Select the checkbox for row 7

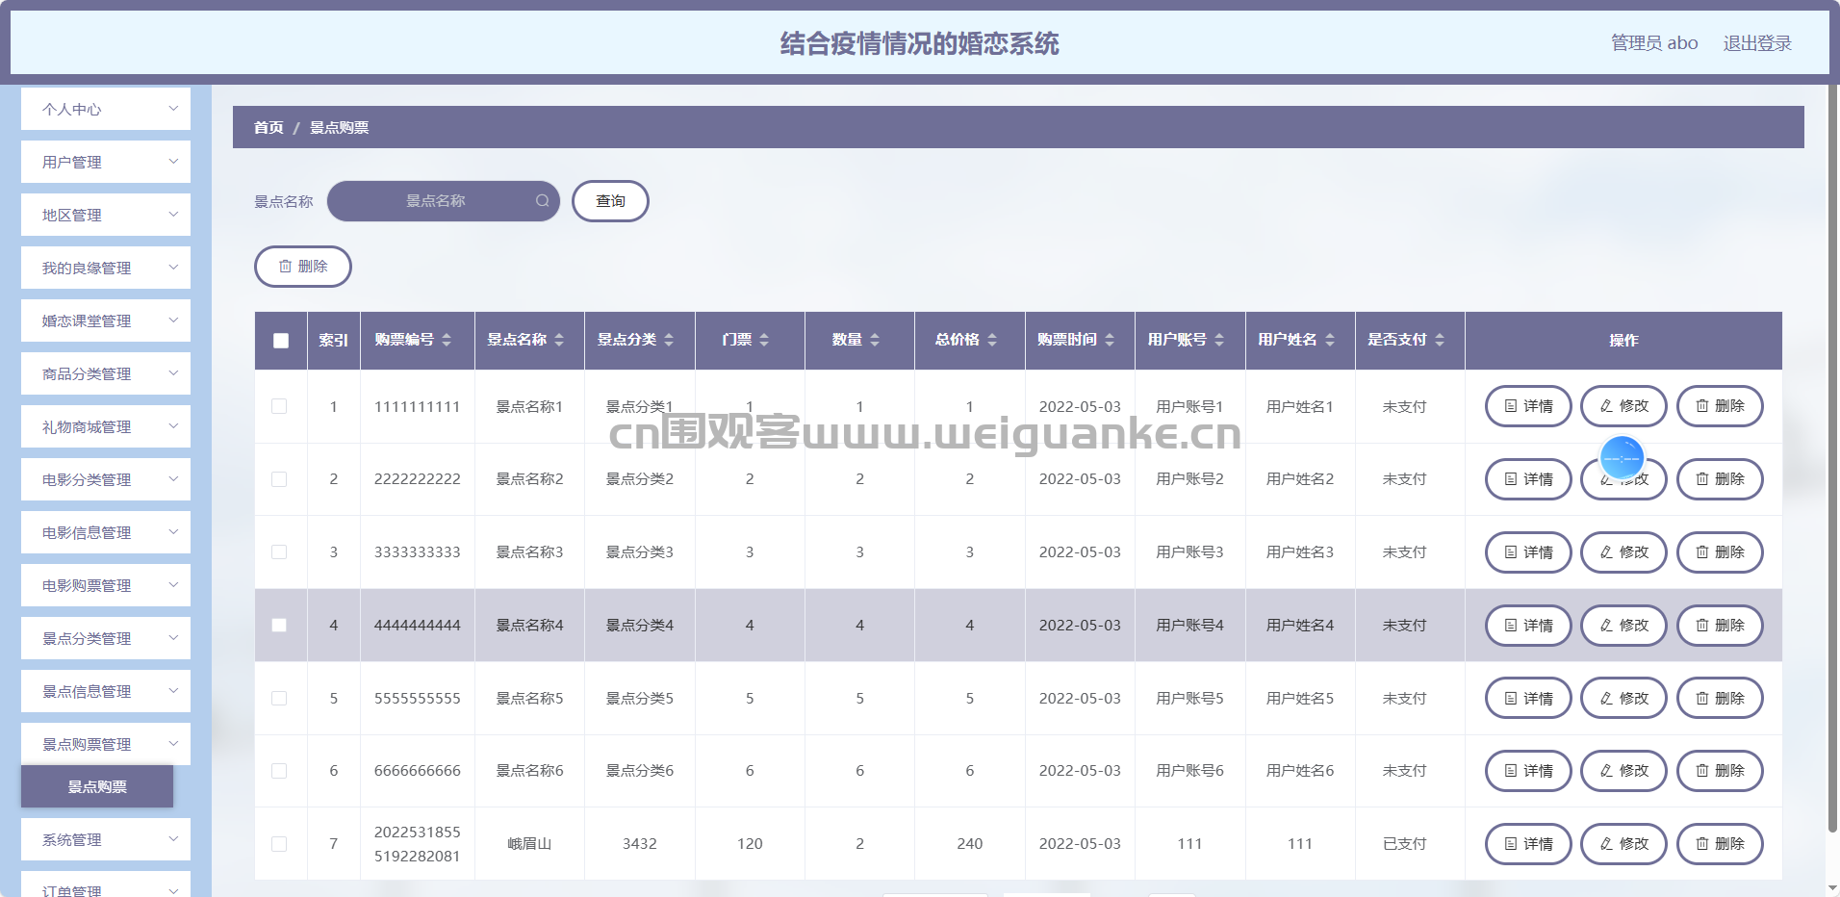pyautogui.click(x=279, y=844)
